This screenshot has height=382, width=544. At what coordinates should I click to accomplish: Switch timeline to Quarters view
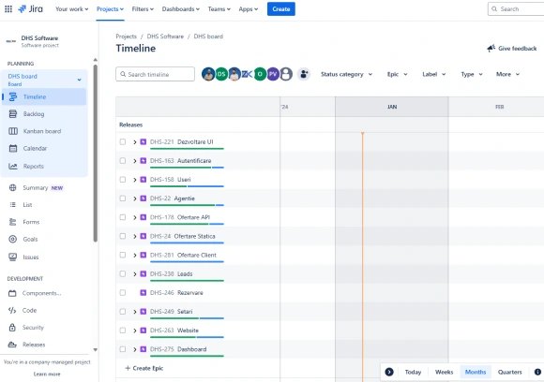point(509,372)
